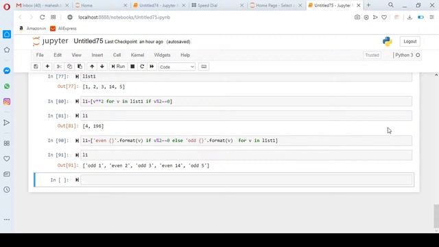Cut selected cells with the scissors icon
439x247 pixels.
click(x=59, y=67)
